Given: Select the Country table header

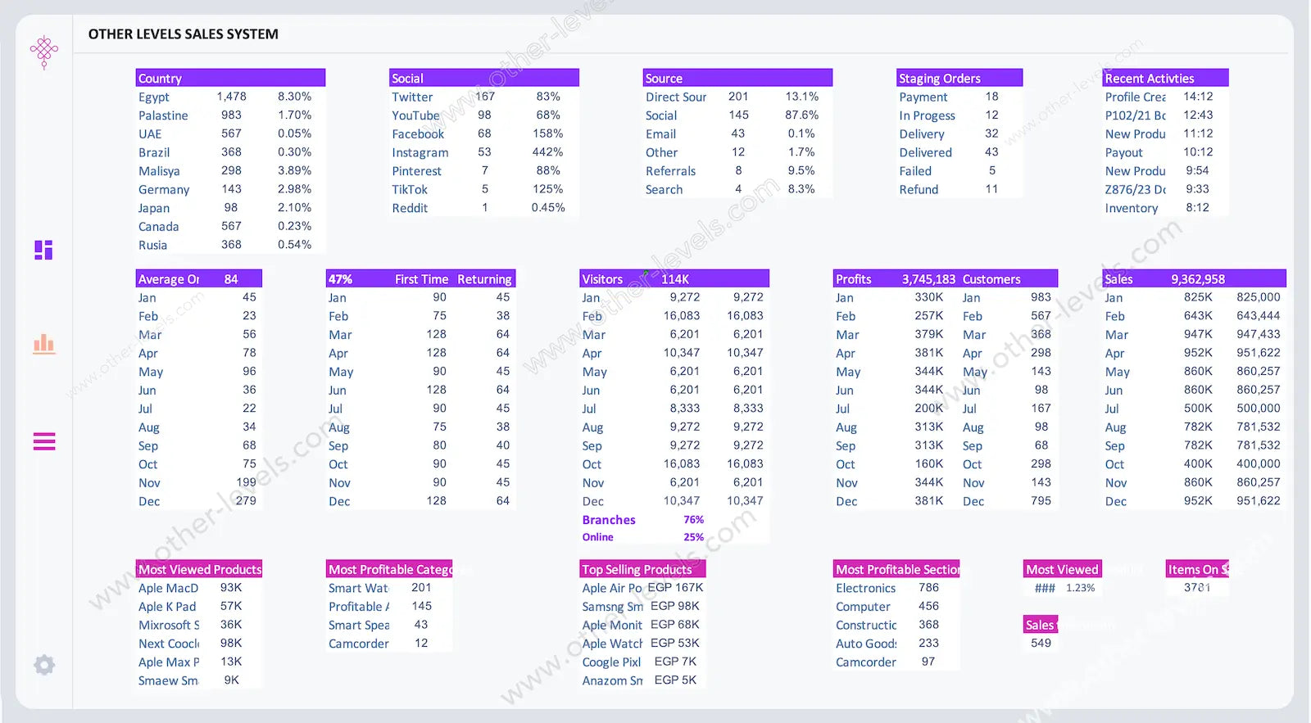Looking at the screenshot, I should coord(160,79).
